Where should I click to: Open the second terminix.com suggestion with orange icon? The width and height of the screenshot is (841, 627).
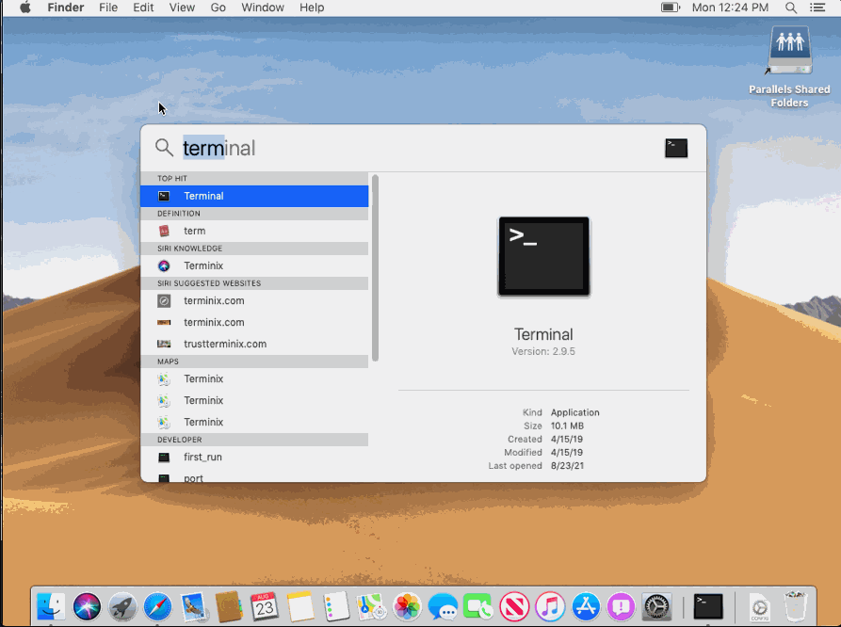pyautogui.click(x=254, y=322)
